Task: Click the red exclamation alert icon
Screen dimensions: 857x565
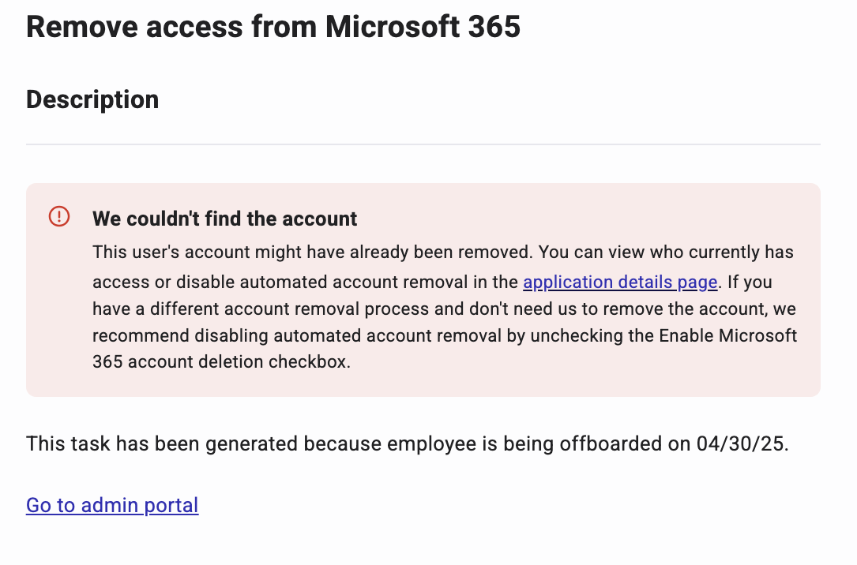Action: click(x=59, y=216)
